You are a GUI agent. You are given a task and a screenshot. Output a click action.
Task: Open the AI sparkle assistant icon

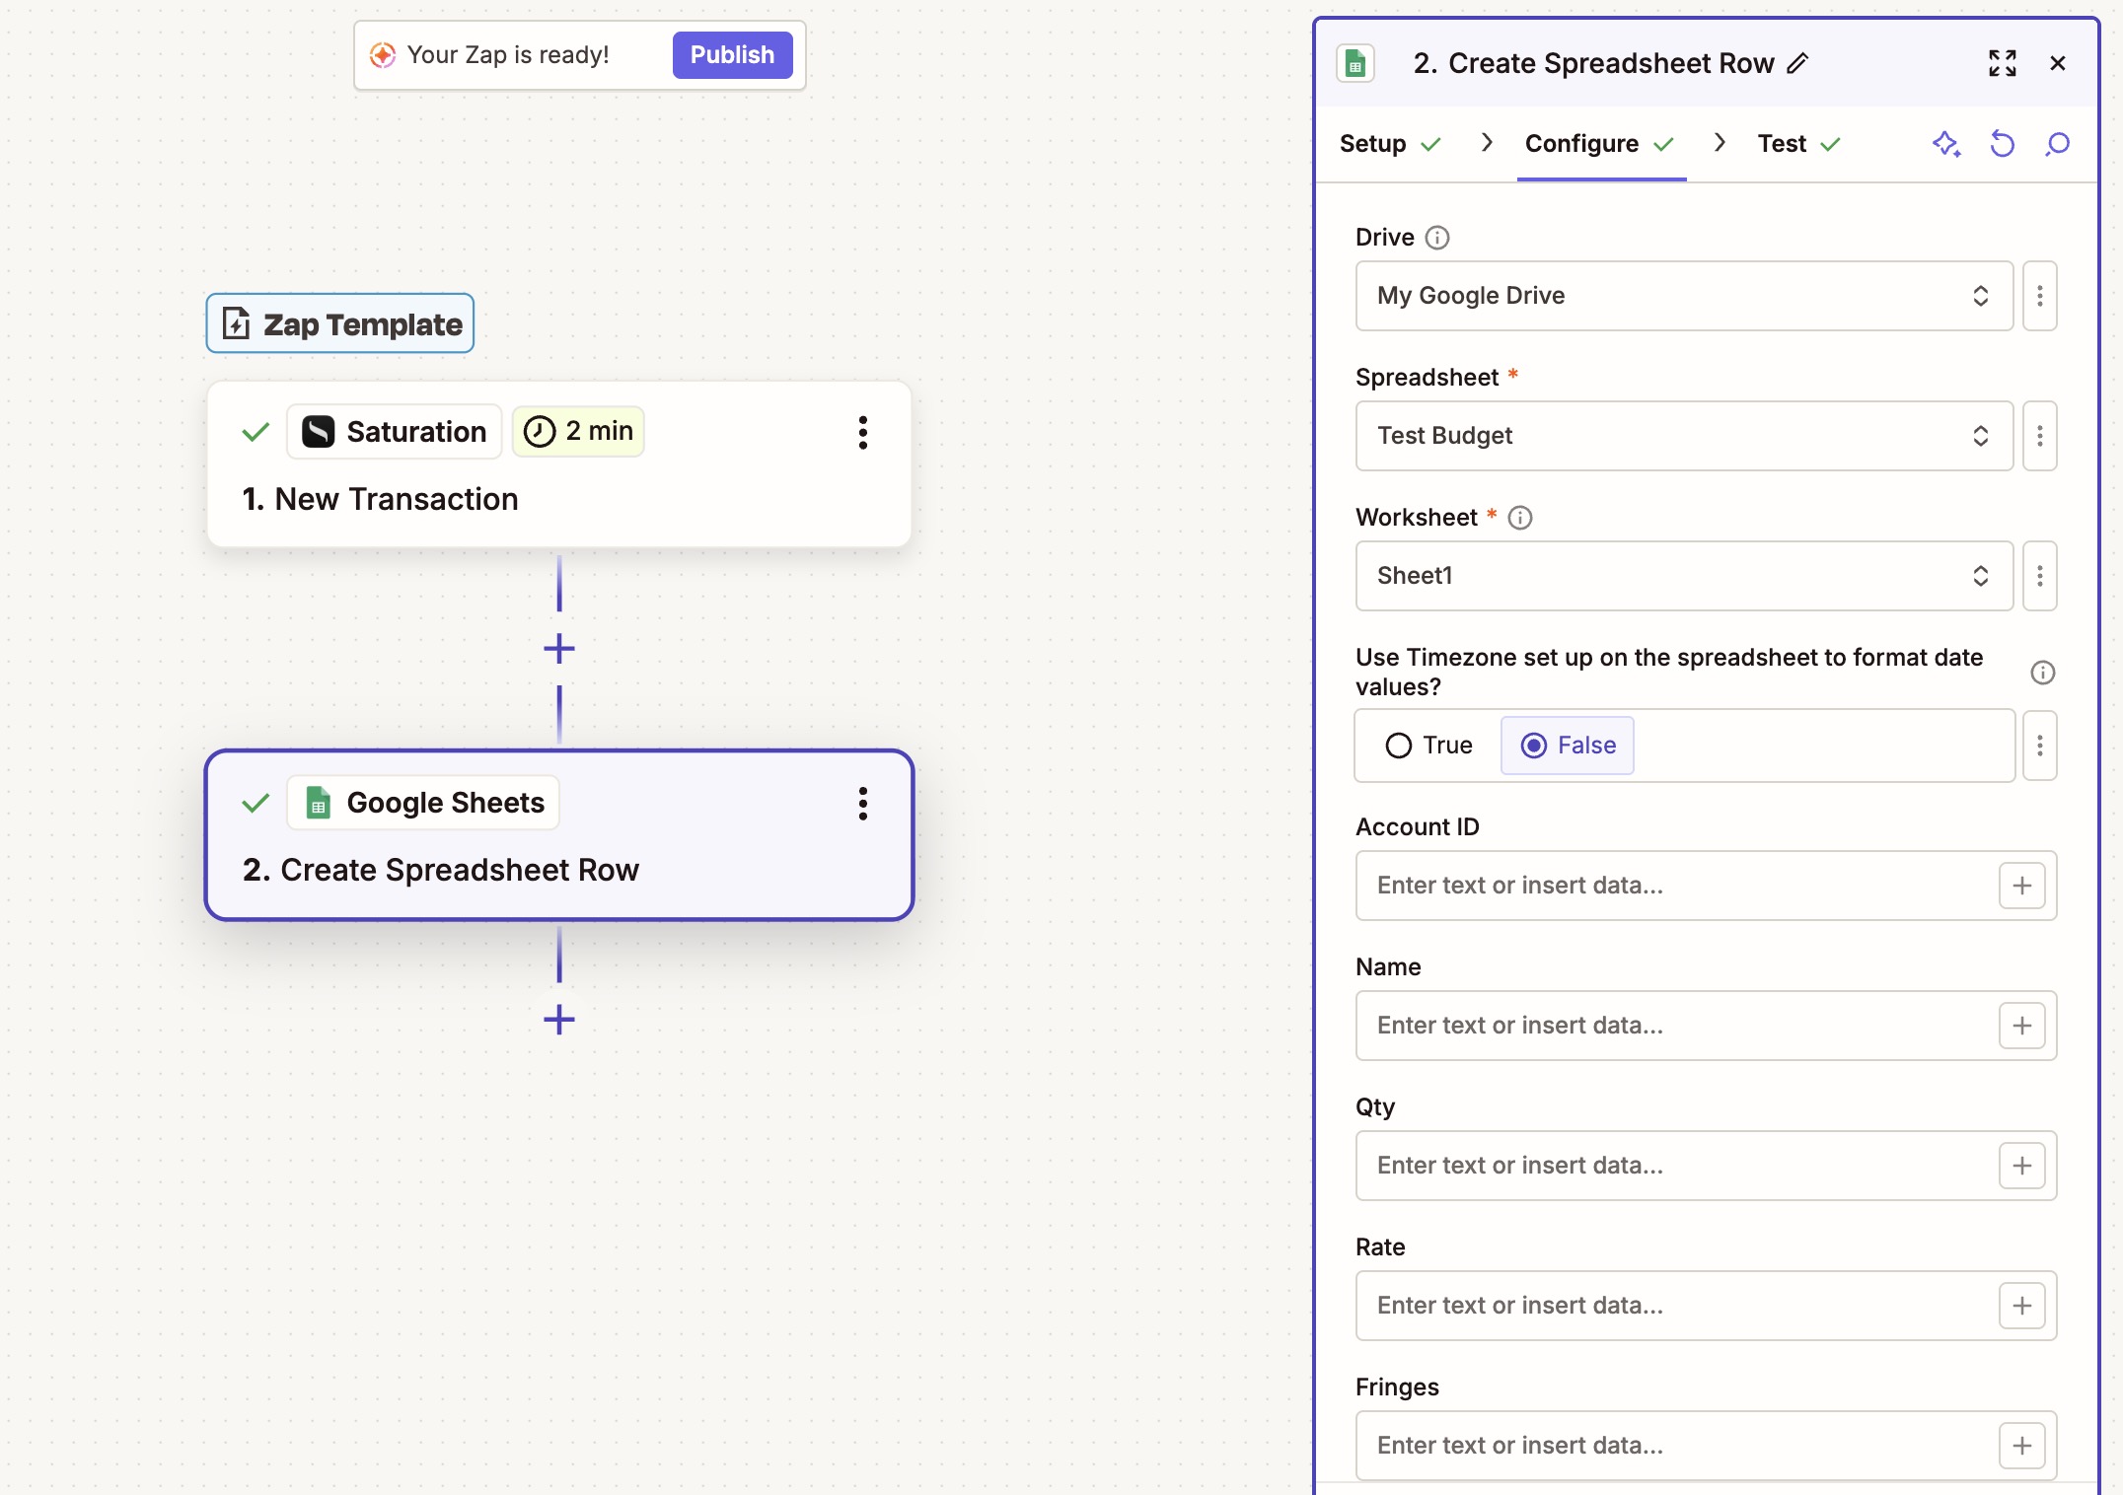(x=1946, y=144)
